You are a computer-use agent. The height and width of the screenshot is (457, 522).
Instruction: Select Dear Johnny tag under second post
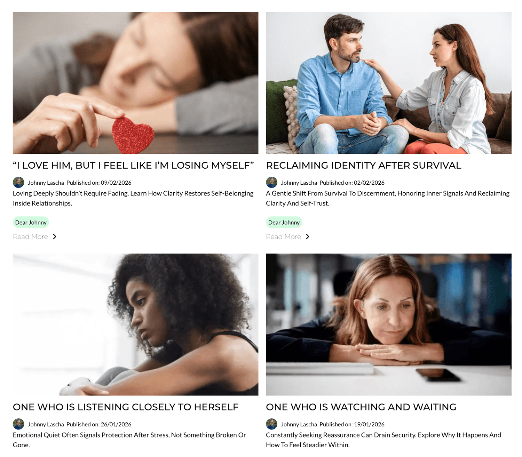(x=284, y=222)
